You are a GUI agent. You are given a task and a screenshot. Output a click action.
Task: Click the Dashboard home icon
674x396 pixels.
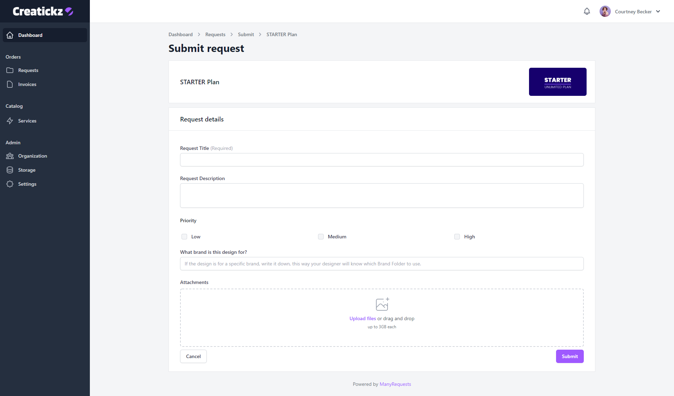click(10, 35)
